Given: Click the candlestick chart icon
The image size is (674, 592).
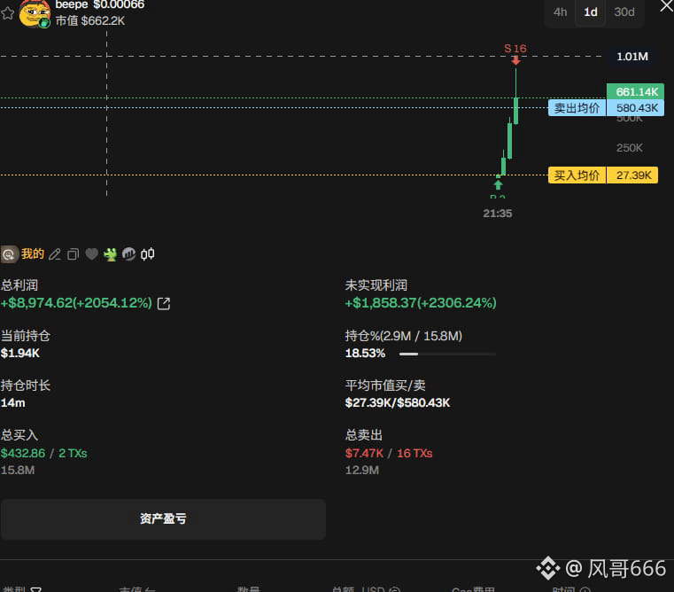Looking at the screenshot, I should (147, 254).
